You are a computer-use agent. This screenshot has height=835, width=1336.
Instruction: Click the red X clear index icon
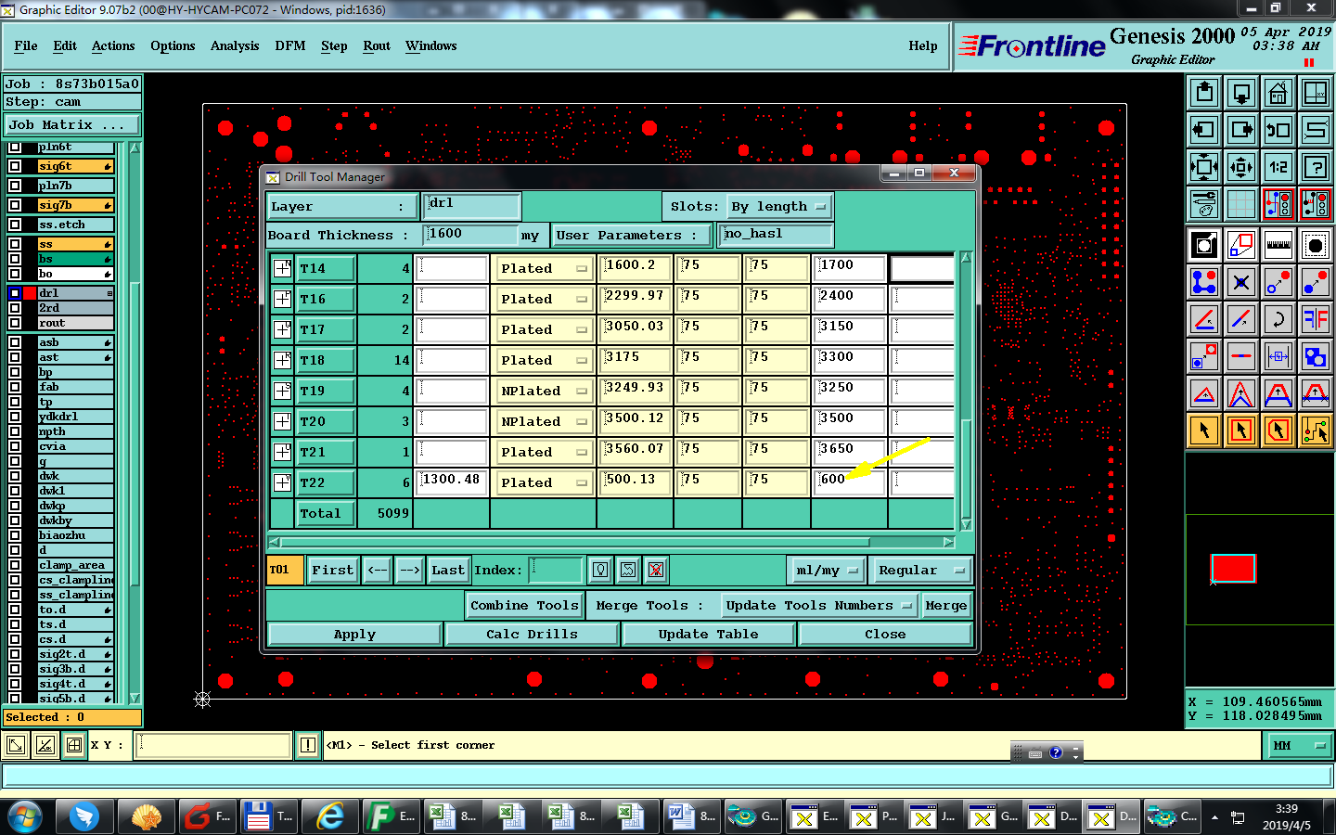[x=656, y=570]
